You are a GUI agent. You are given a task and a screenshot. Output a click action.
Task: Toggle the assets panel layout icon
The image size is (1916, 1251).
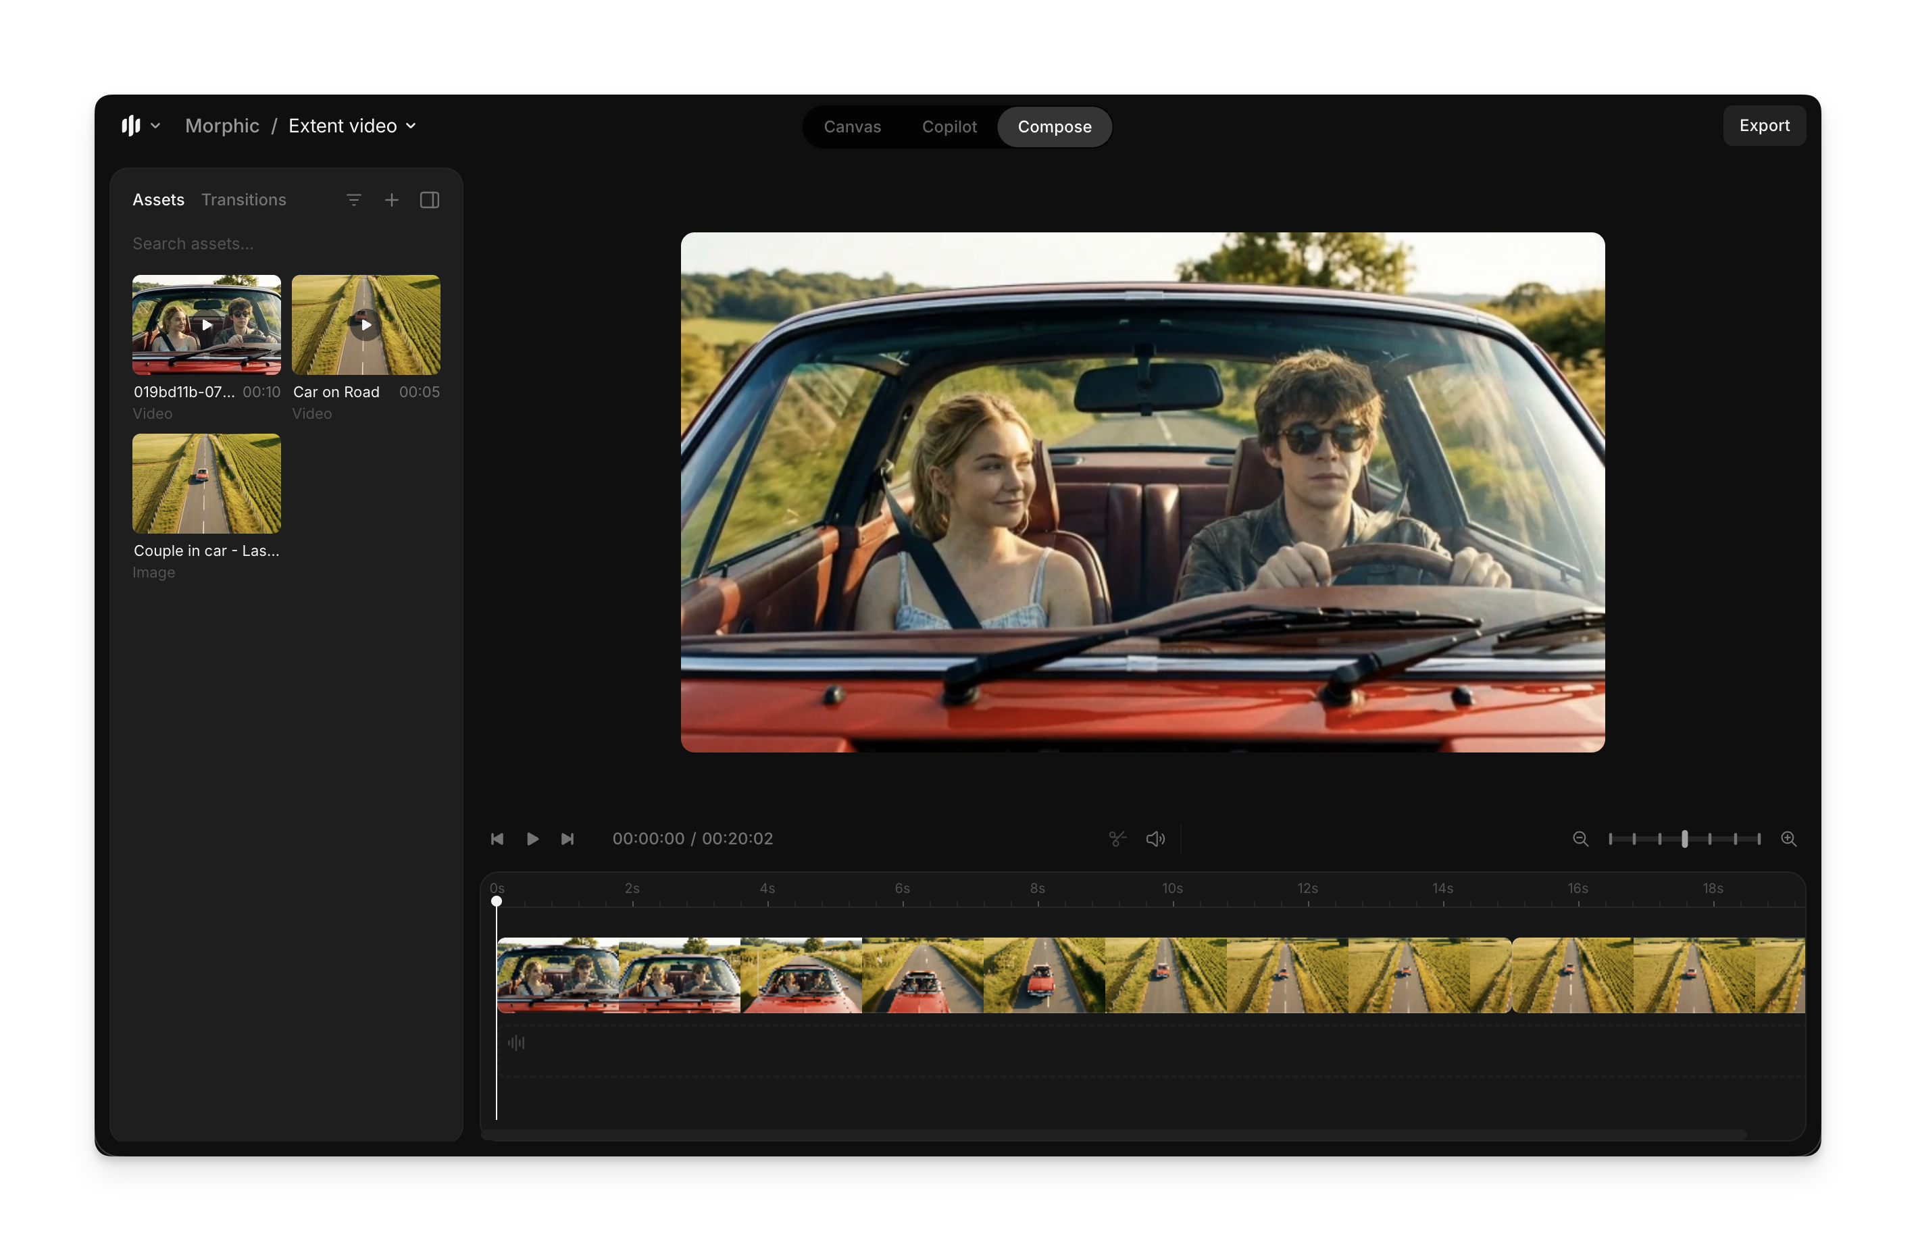click(429, 200)
